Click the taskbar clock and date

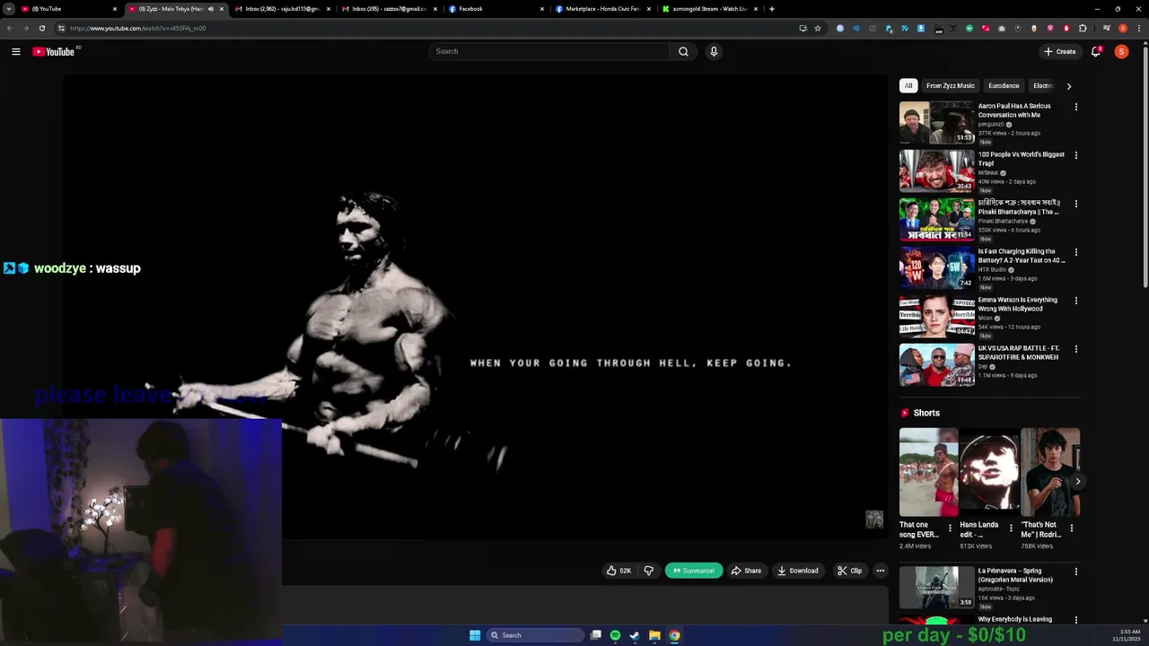(x=1127, y=635)
